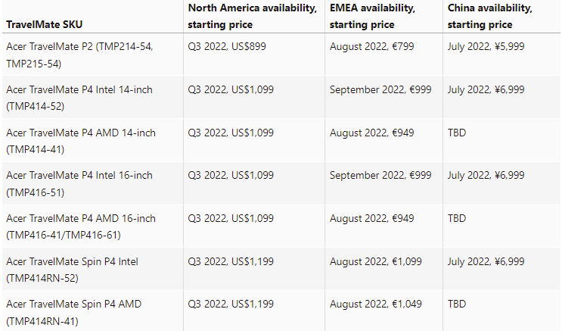Click the July 2022, ¥5,999 cell
Viewport: 562px width, 331px height.
tap(486, 46)
